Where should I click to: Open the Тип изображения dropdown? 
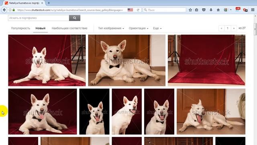[111, 28]
